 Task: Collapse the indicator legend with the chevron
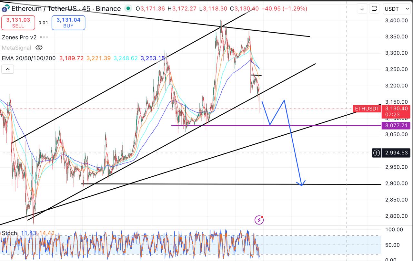[x=7, y=69]
